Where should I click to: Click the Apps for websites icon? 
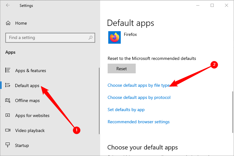[x=8, y=115]
